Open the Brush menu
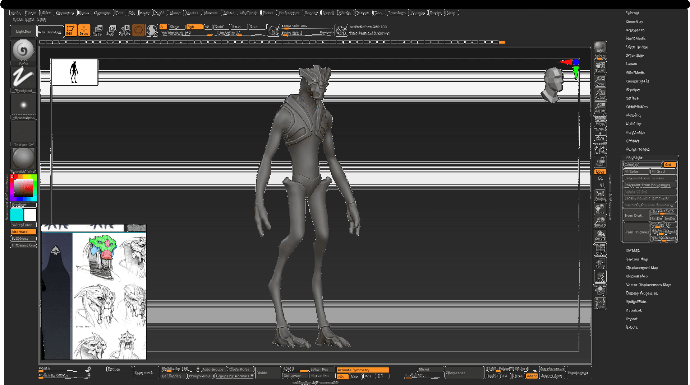 click(x=31, y=13)
